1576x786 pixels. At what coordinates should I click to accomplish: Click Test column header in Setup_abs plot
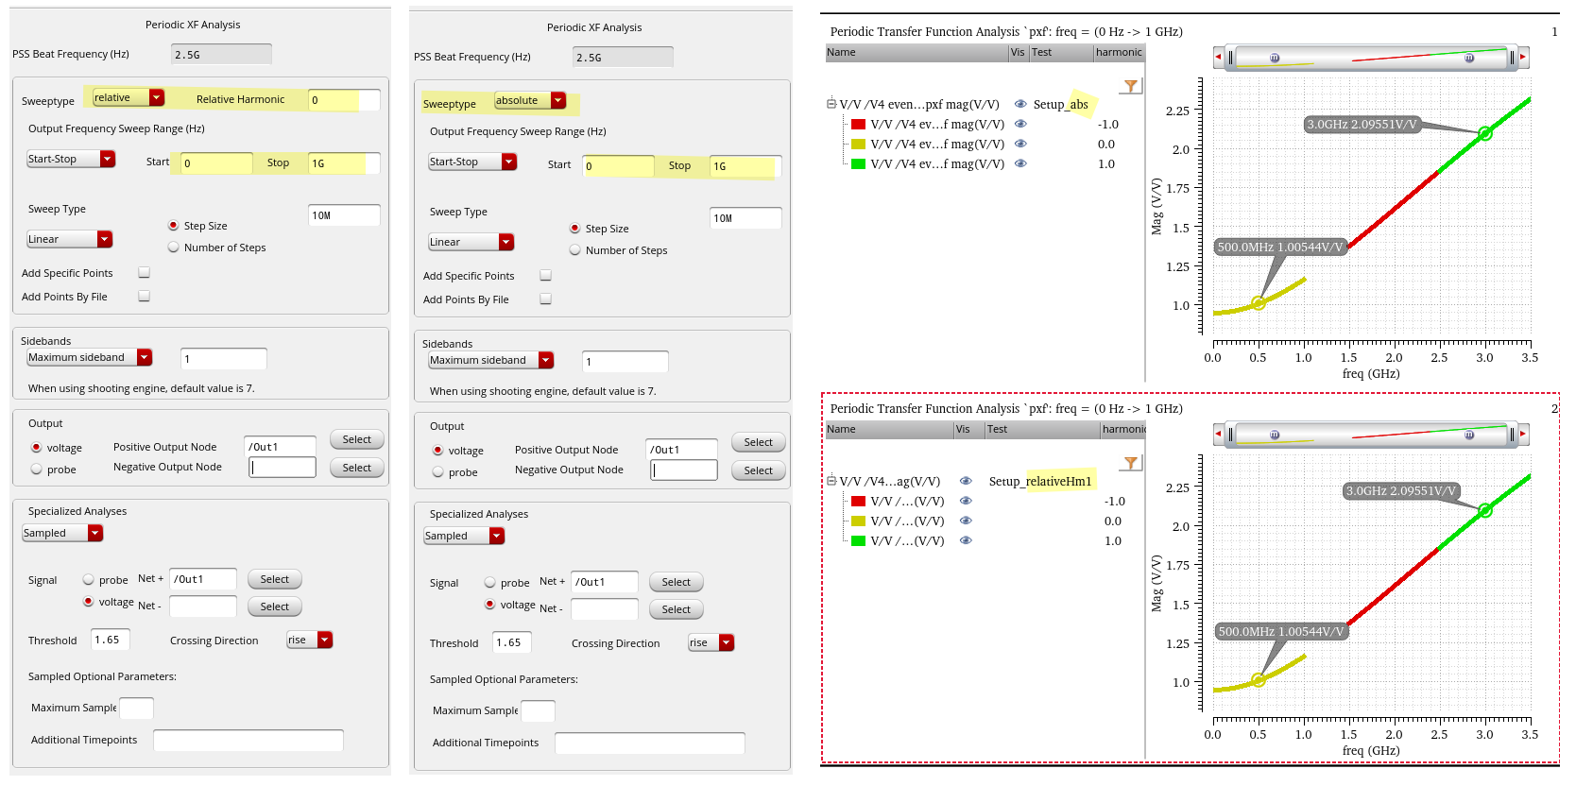[x=1061, y=53]
